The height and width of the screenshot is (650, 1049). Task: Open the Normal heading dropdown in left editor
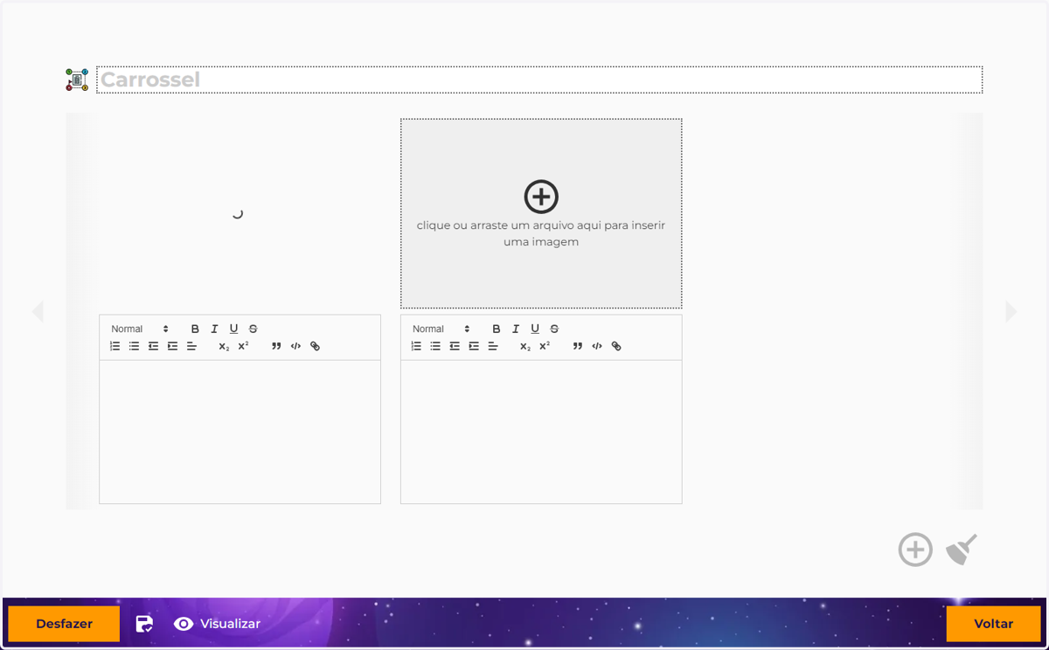tap(140, 328)
